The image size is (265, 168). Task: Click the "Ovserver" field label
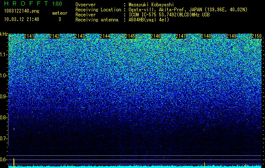tap(86, 5)
